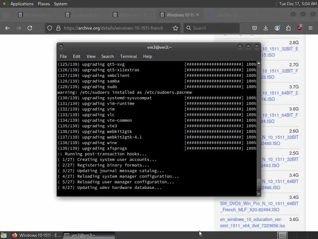Click the terminal scrollbar up arrow
Image resolution: width=318 pixels, height=239 pixels.
click(x=259, y=63)
